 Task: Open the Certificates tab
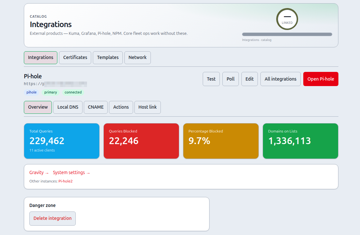tap(75, 57)
